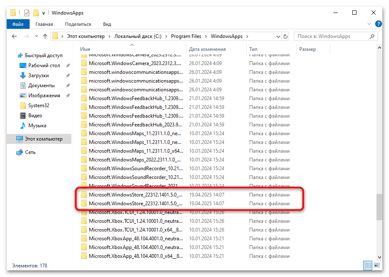
Task: Sort by Размер column header
Action: pos(313,49)
